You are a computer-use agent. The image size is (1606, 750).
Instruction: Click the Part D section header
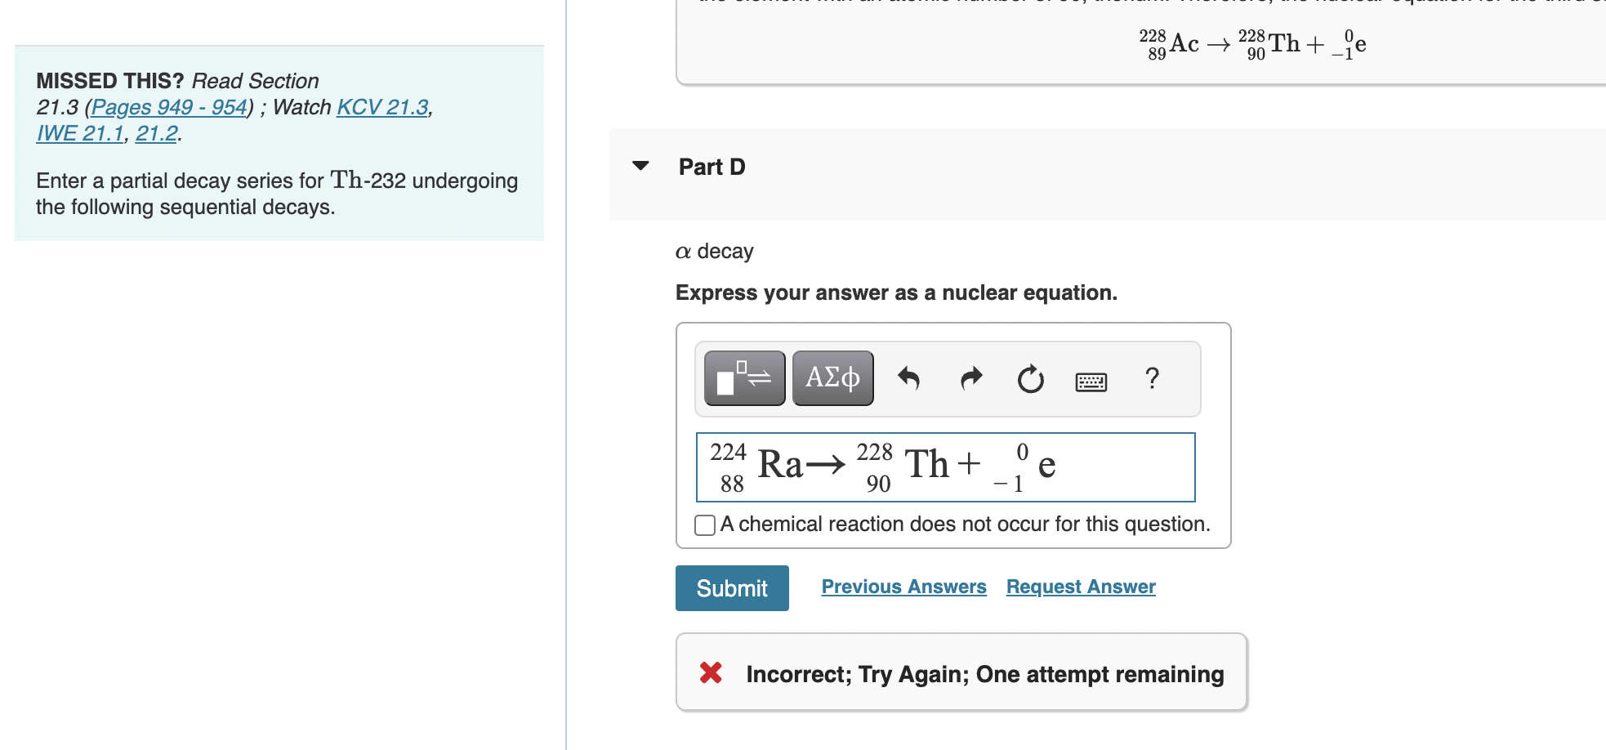(x=712, y=167)
